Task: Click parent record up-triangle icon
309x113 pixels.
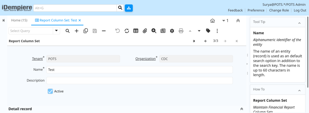Action: tap(190, 31)
